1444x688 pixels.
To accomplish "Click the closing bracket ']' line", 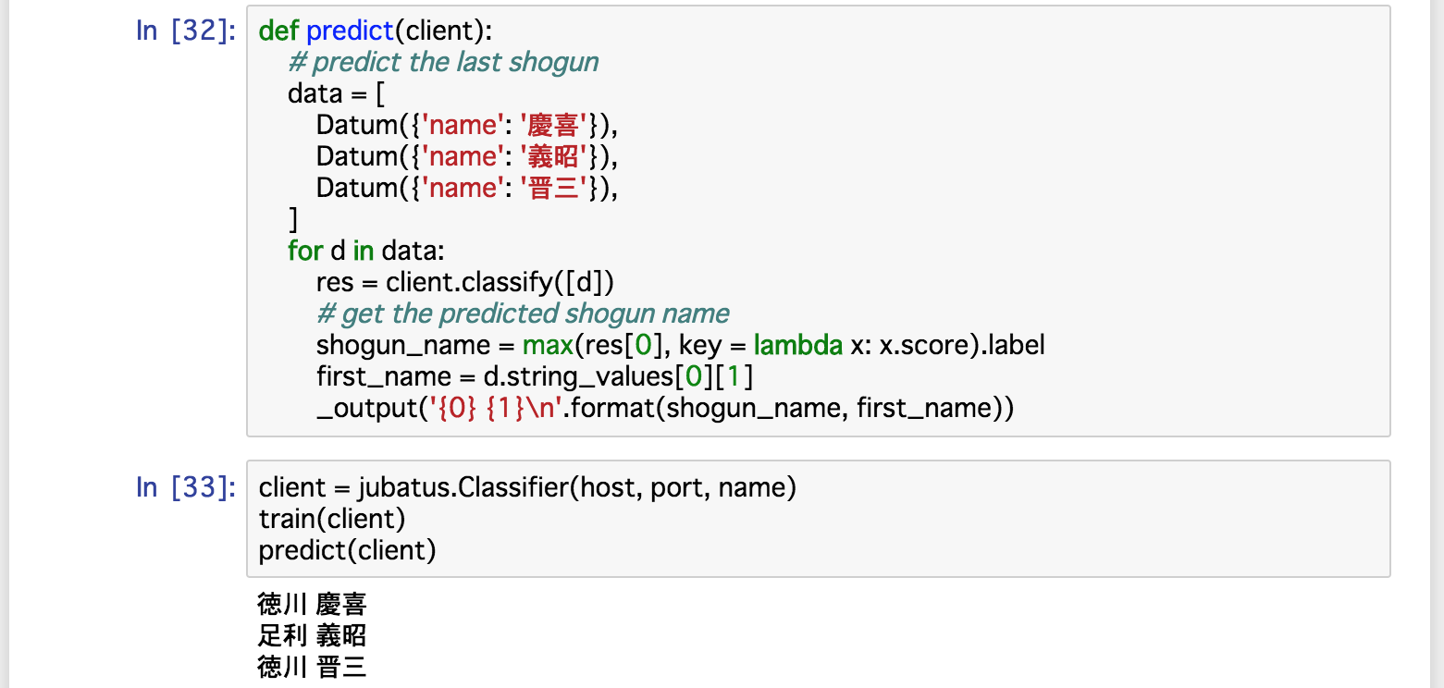I will tap(293, 219).
